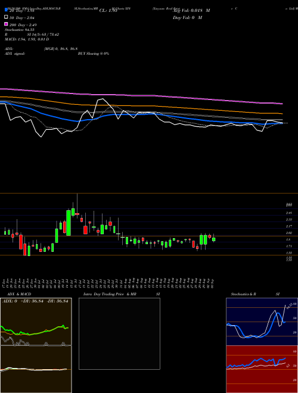298x393 pixels.
Task: Click the white 50 Day legend swatch
Action: point(6,17)
